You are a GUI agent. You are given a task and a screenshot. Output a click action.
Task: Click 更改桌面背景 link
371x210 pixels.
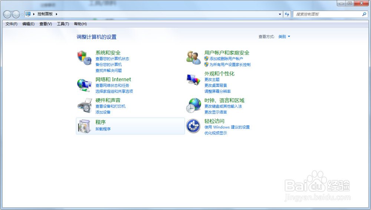[216, 85]
